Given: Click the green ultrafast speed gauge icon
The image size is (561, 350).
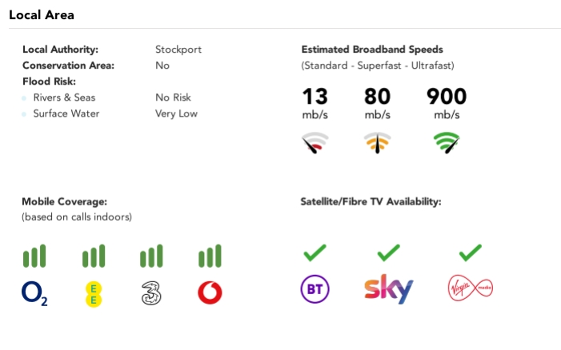Looking at the screenshot, I should click(x=447, y=144).
